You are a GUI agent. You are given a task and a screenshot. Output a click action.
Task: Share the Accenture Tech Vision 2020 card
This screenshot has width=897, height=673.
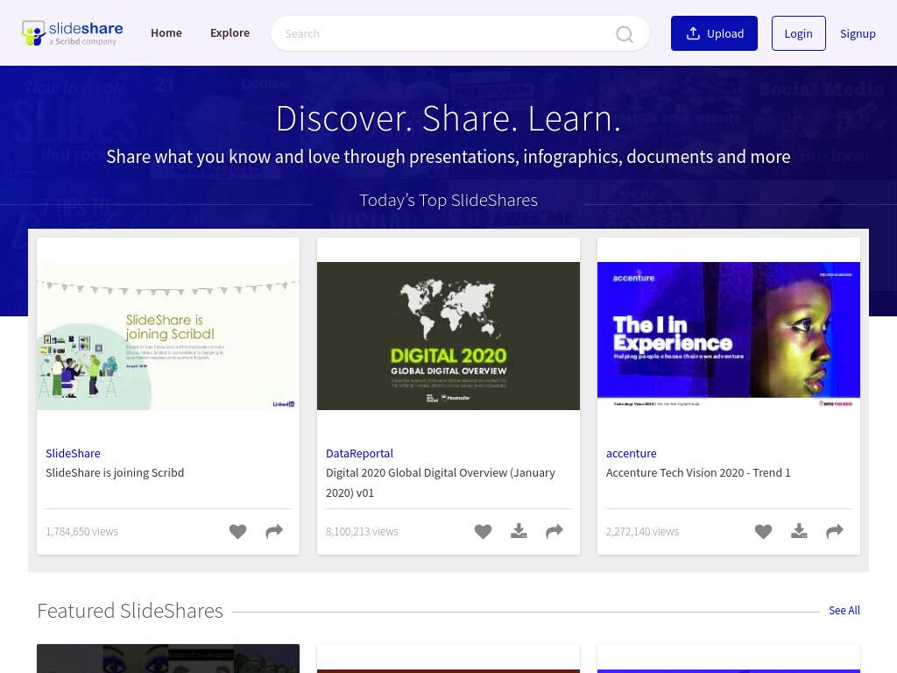pyautogui.click(x=835, y=532)
